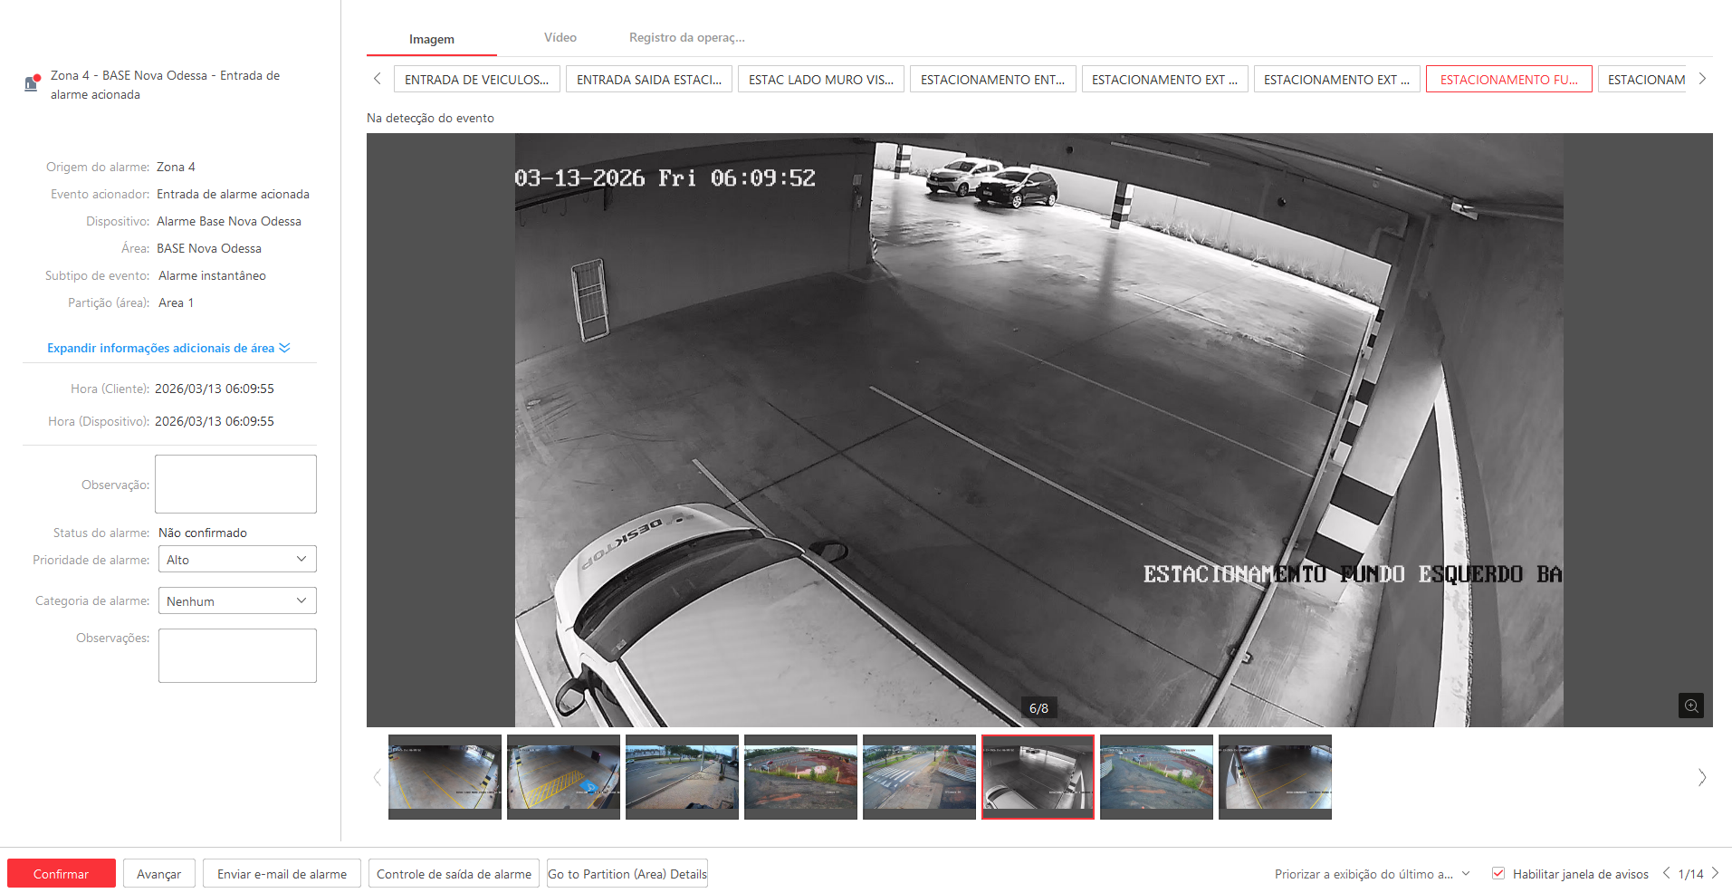This screenshot has height=893, width=1732.
Task: Switch to the Vídeo tab
Action: (x=560, y=38)
